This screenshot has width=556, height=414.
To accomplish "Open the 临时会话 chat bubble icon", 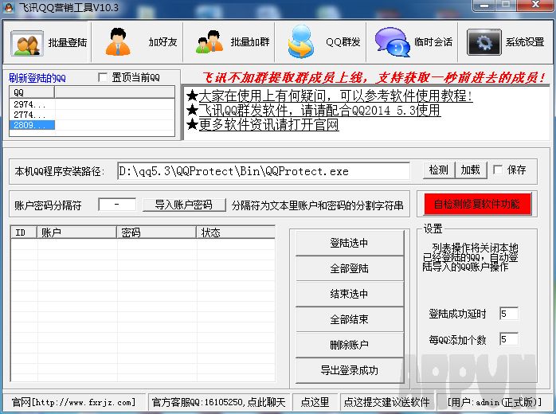I will 393,42.
